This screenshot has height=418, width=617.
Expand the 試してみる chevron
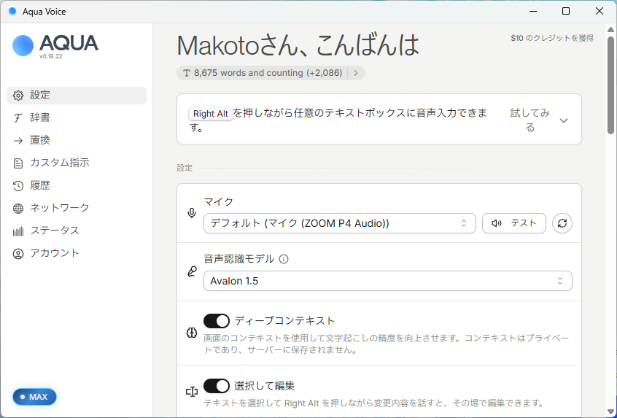tap(564, 120)
